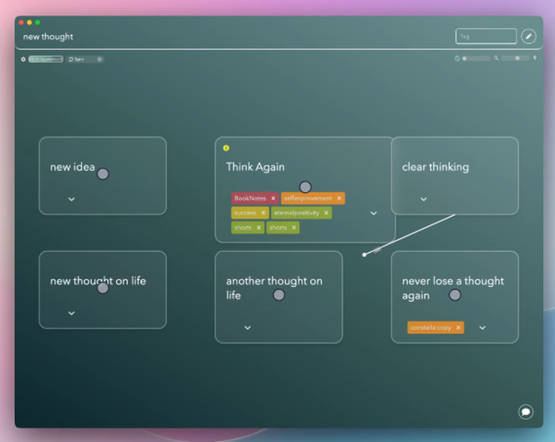Click the 'new thought on life' card title
The width and height of the screenshot is (555, 442).
pos(98,281)
